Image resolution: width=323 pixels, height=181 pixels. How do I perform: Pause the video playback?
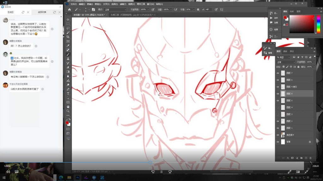161,172
